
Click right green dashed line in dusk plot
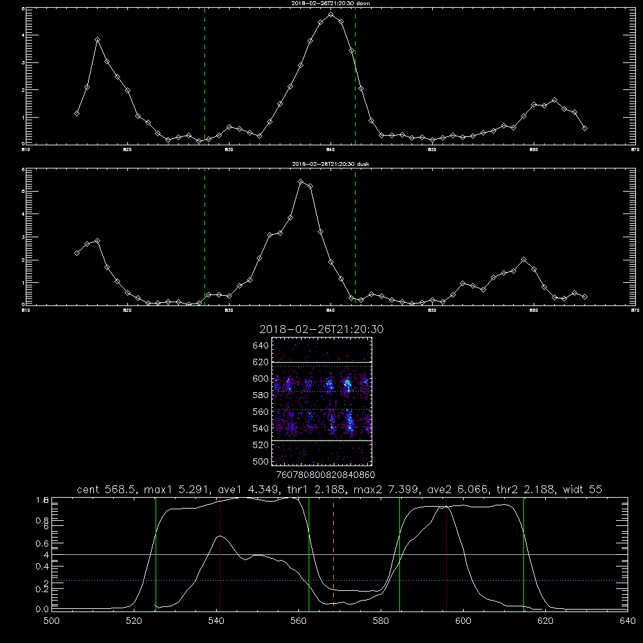coord(355,237)
